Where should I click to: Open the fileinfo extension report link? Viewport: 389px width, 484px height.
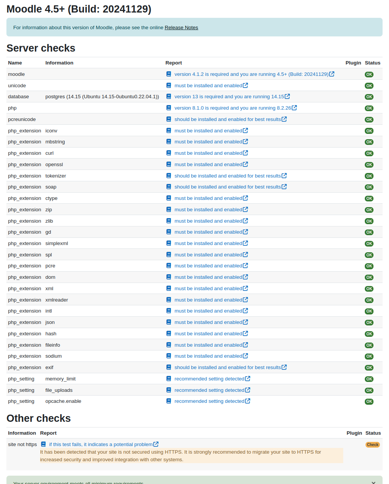coord(208,345)
